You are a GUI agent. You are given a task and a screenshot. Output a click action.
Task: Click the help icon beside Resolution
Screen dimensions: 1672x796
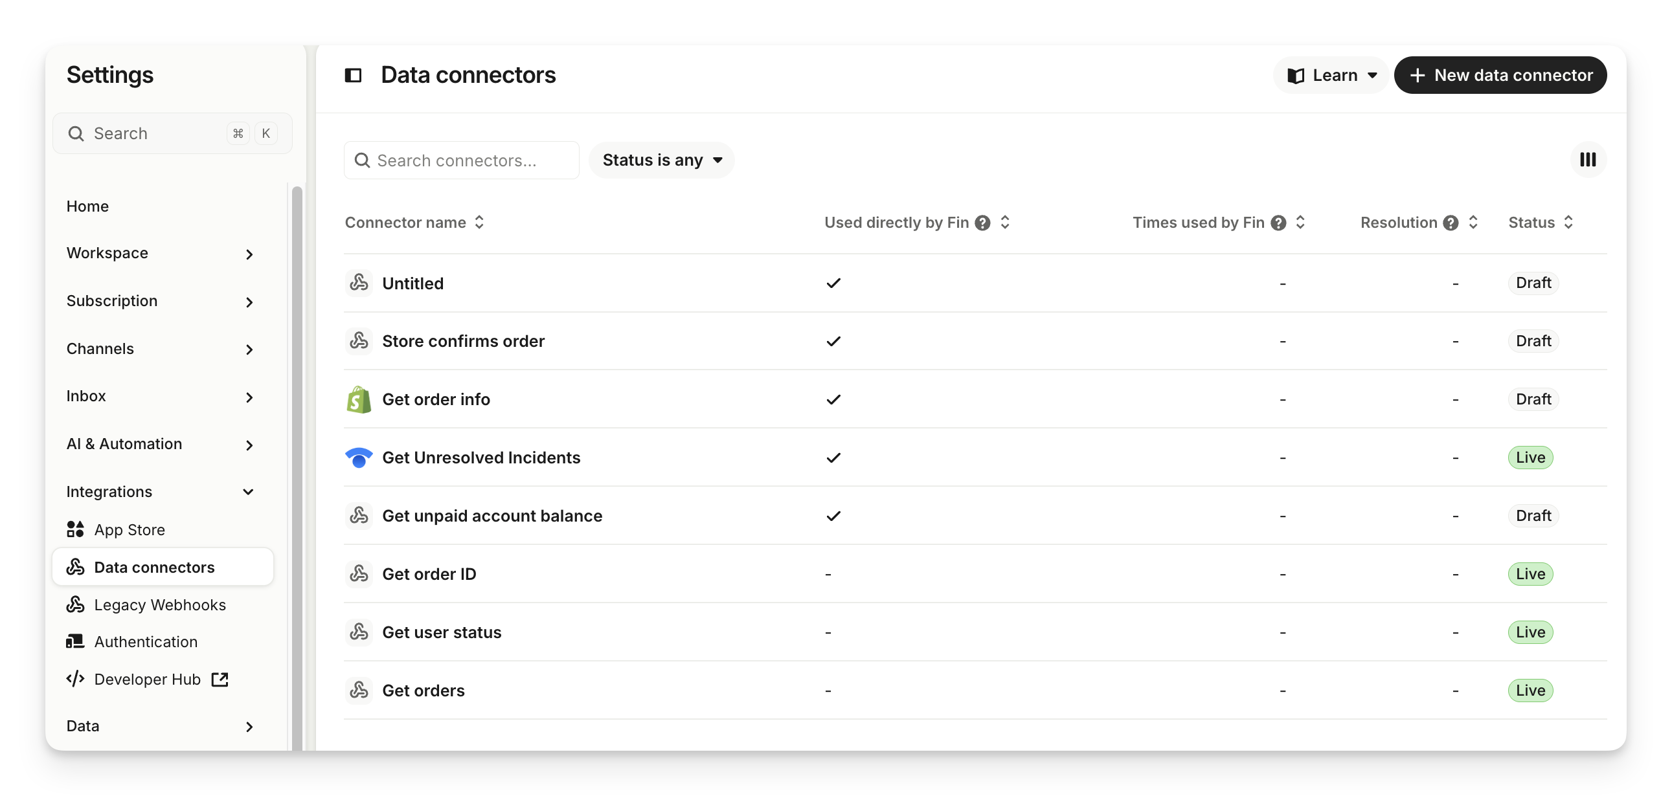point(1451,223)
